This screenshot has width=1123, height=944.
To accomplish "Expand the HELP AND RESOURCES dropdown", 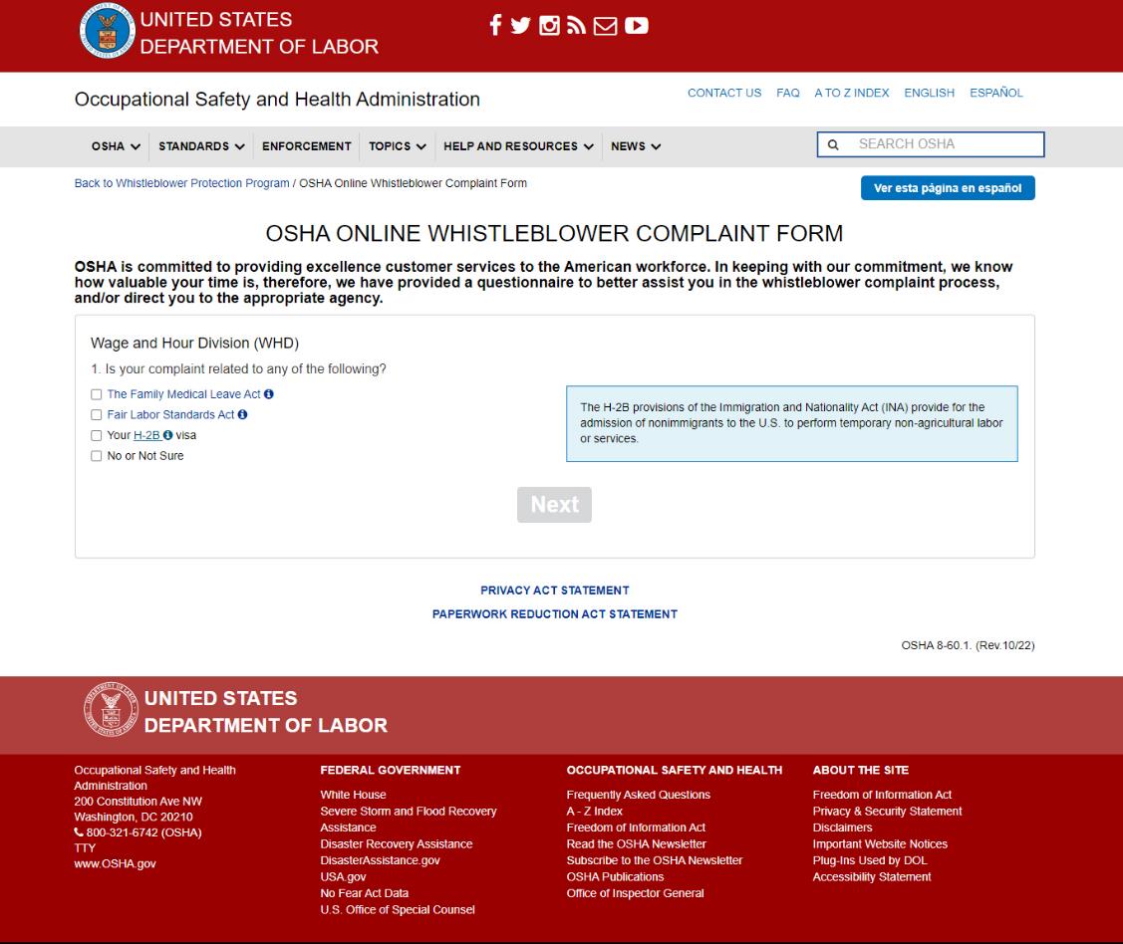I will point(518,146).
